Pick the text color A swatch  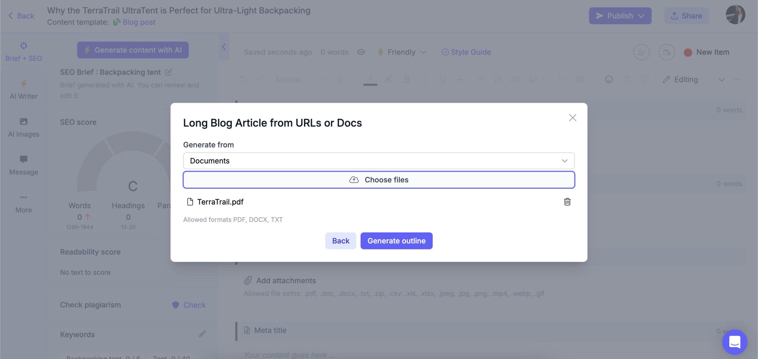pos(370,79)
